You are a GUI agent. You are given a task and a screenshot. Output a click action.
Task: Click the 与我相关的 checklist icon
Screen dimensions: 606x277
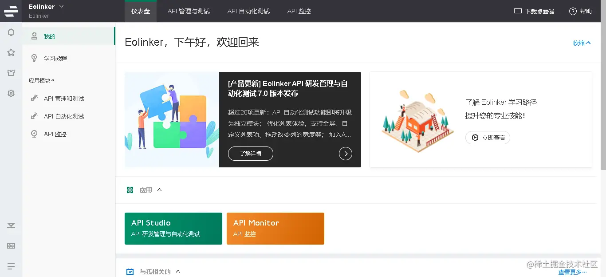coord(130,272)
